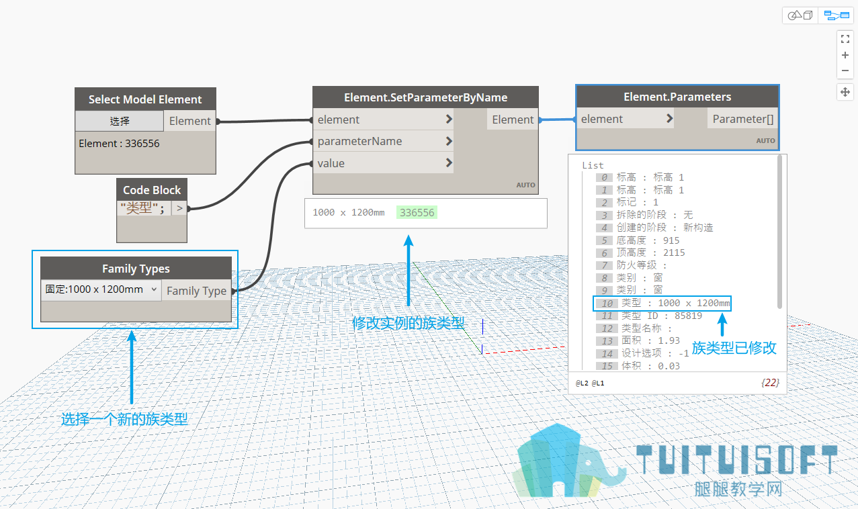Click list item 0 标高 : 标高 1
The image size is (858, 509).
click(640, 177)
